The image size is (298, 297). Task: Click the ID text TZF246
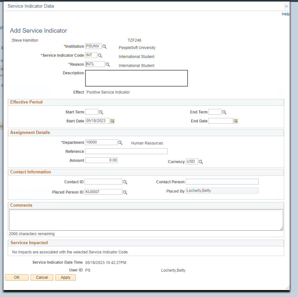(134, 40)
